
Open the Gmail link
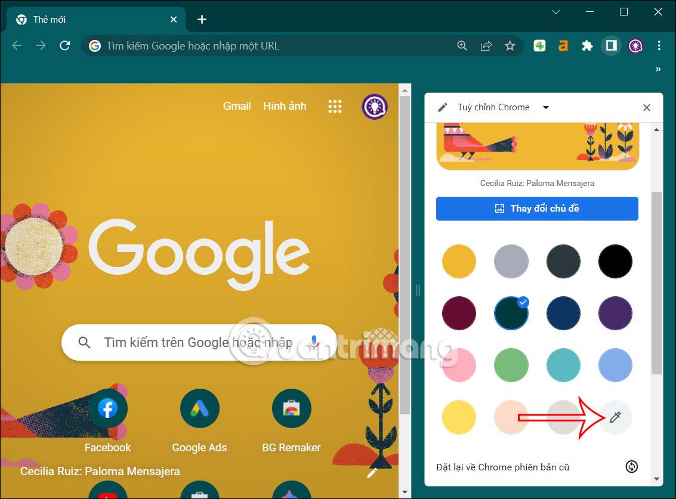pyautogui.click(x=236, y=106)
